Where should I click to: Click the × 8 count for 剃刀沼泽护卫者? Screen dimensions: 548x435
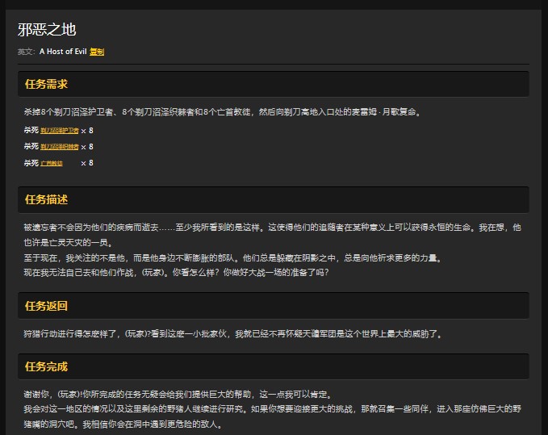(87, 130)
